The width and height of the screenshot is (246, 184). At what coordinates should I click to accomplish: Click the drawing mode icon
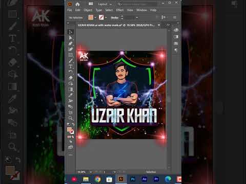click(x=71, y=141)
